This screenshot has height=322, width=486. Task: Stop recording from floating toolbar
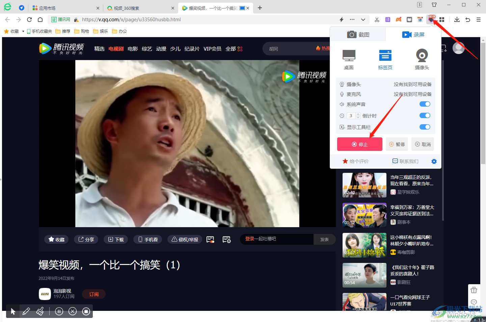(x=86, y=311)
